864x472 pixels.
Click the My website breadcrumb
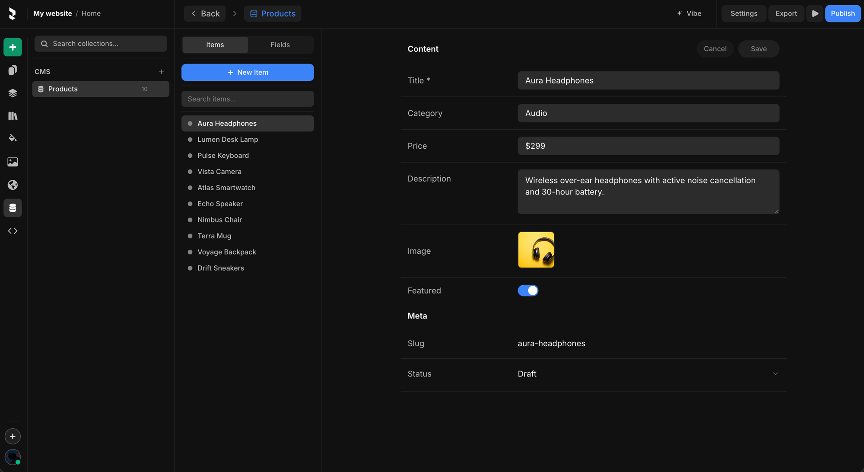tap(53, 13)
